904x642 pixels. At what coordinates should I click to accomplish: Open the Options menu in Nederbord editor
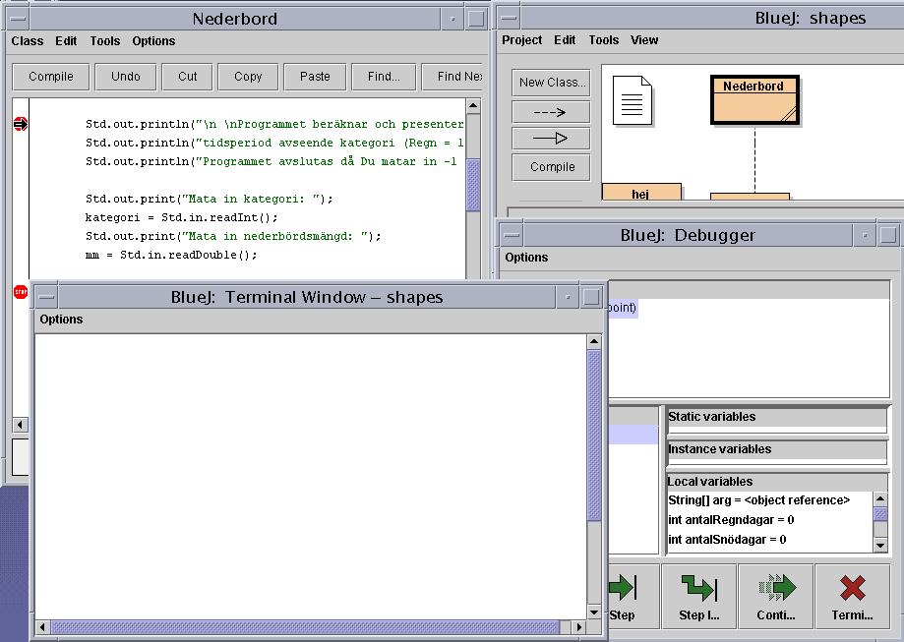coord(153,41)
